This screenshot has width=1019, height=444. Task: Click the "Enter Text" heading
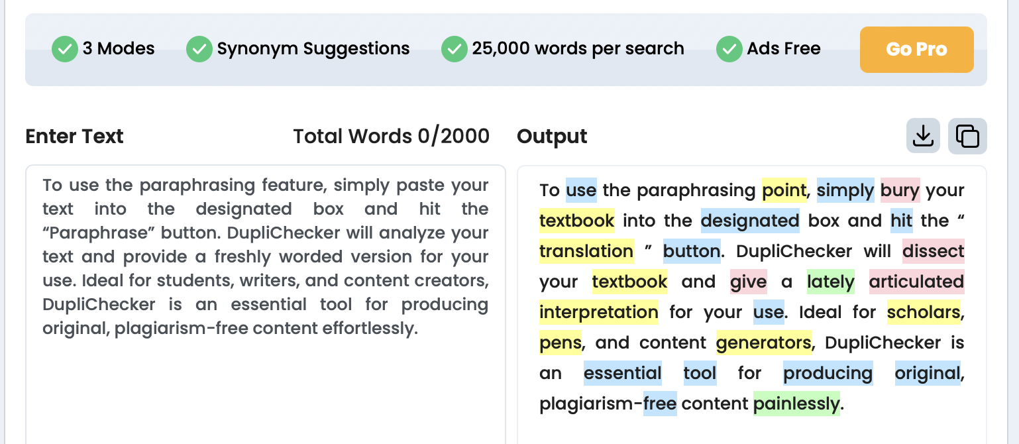74,137
